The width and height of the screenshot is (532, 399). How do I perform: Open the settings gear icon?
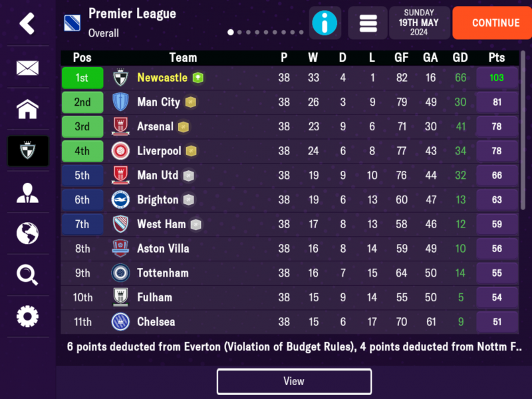point(27,317)
